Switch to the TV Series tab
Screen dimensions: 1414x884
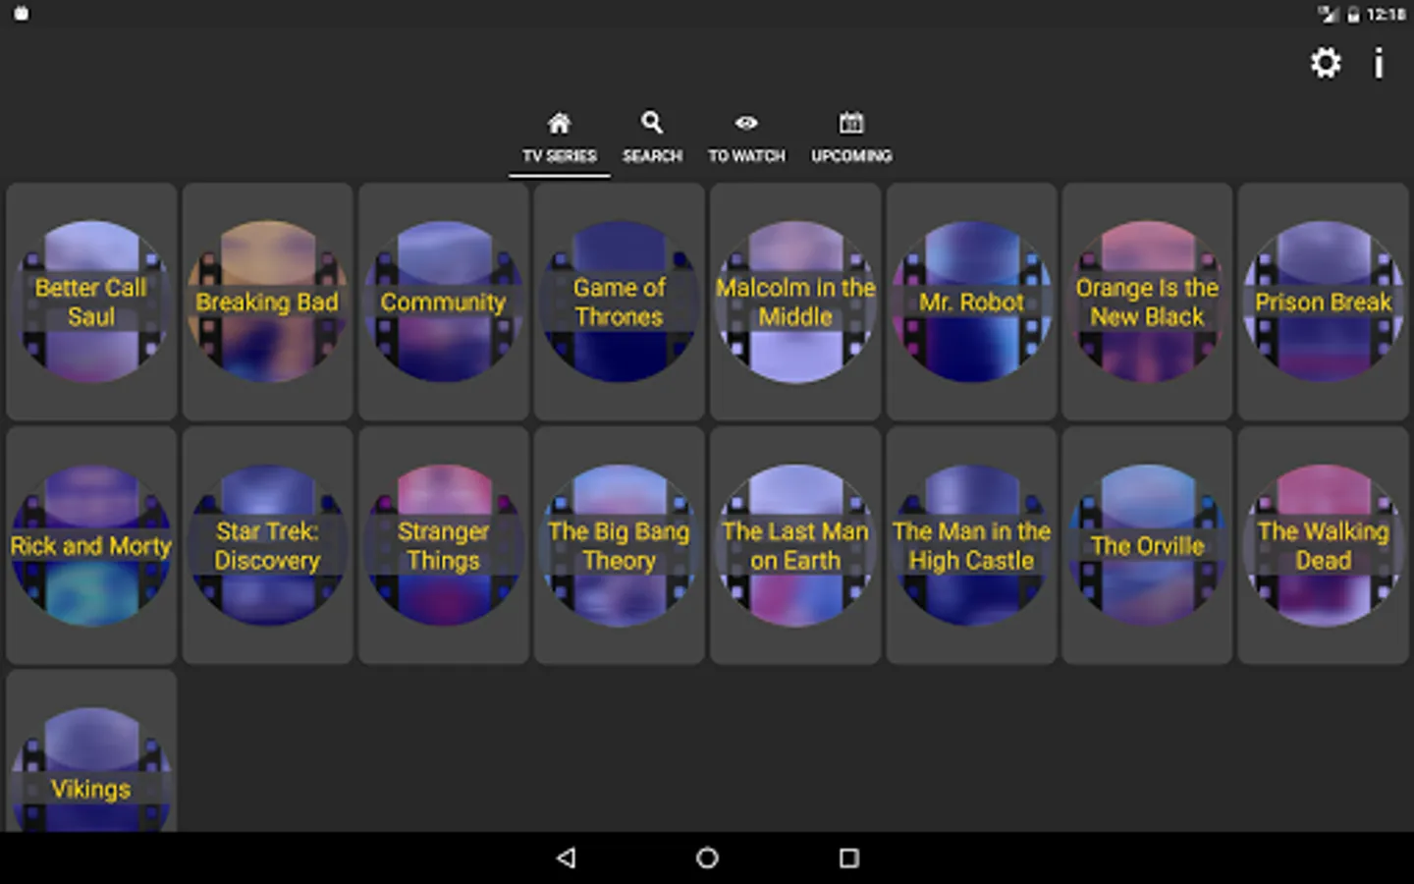coord(560,138)
